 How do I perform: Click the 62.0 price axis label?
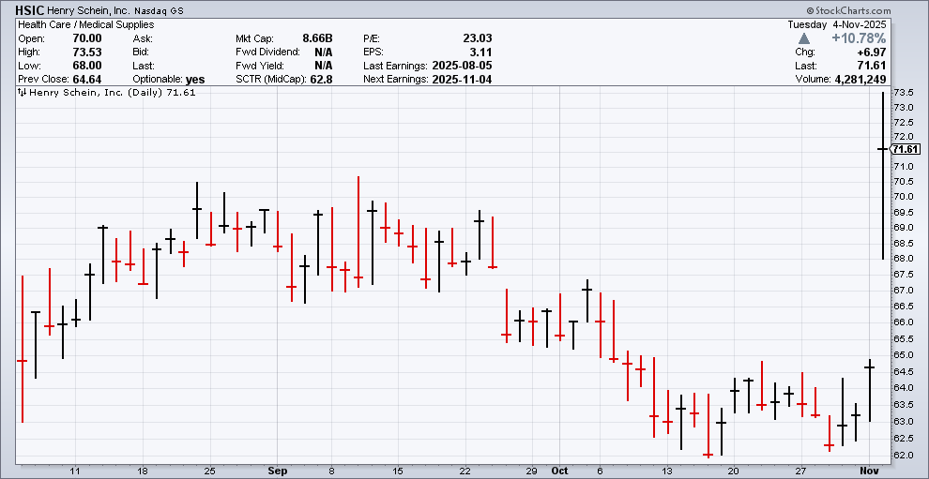click(x=902, y=455)
